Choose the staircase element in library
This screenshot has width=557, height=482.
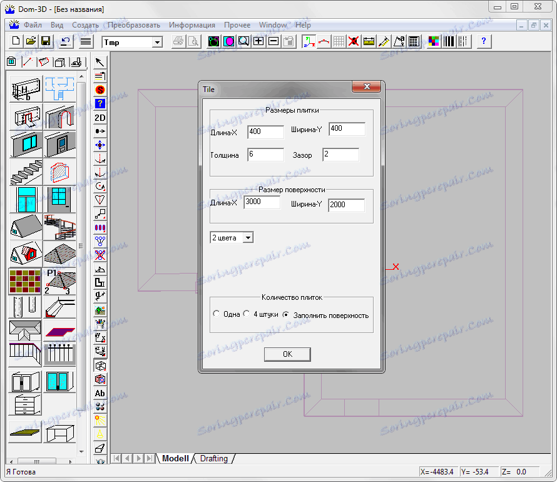pyautogui.click(x=26, y=173)
